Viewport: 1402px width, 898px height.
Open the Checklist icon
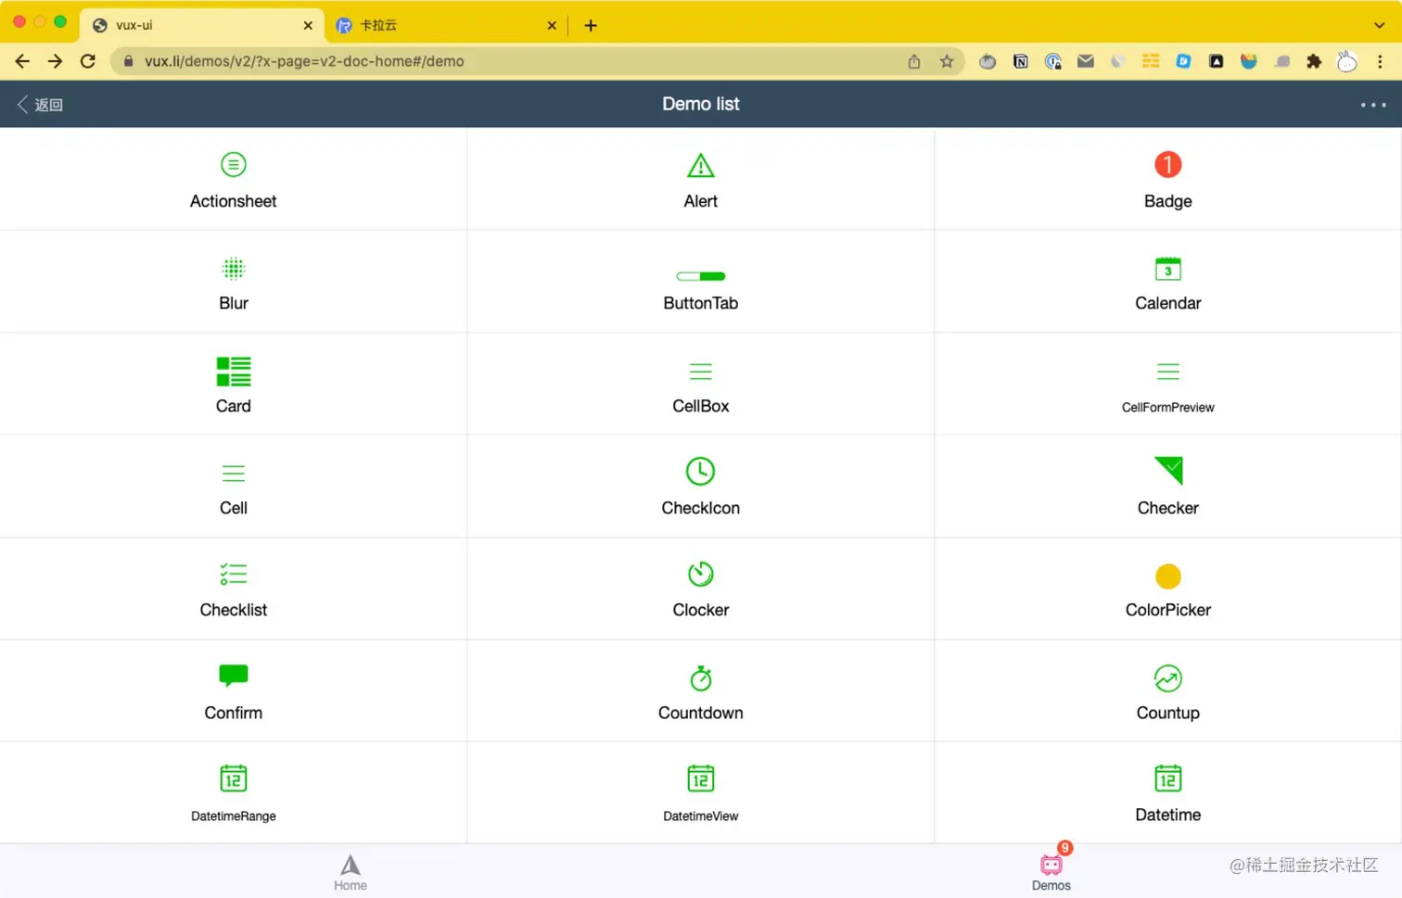point(234,575)
